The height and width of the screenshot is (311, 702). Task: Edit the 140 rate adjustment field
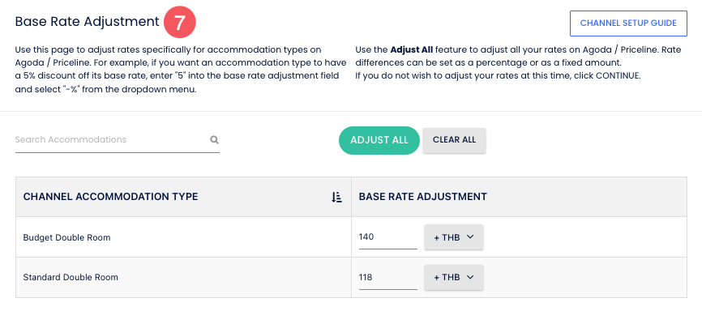387,237
